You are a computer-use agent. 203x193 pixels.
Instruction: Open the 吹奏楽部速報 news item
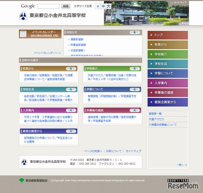coord(78,45)
